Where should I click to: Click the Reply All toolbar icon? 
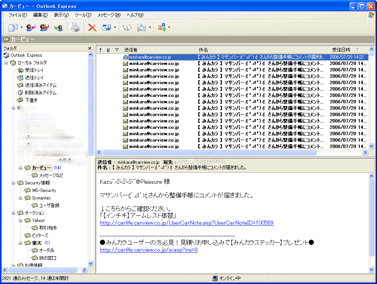[x=44, y=28]
